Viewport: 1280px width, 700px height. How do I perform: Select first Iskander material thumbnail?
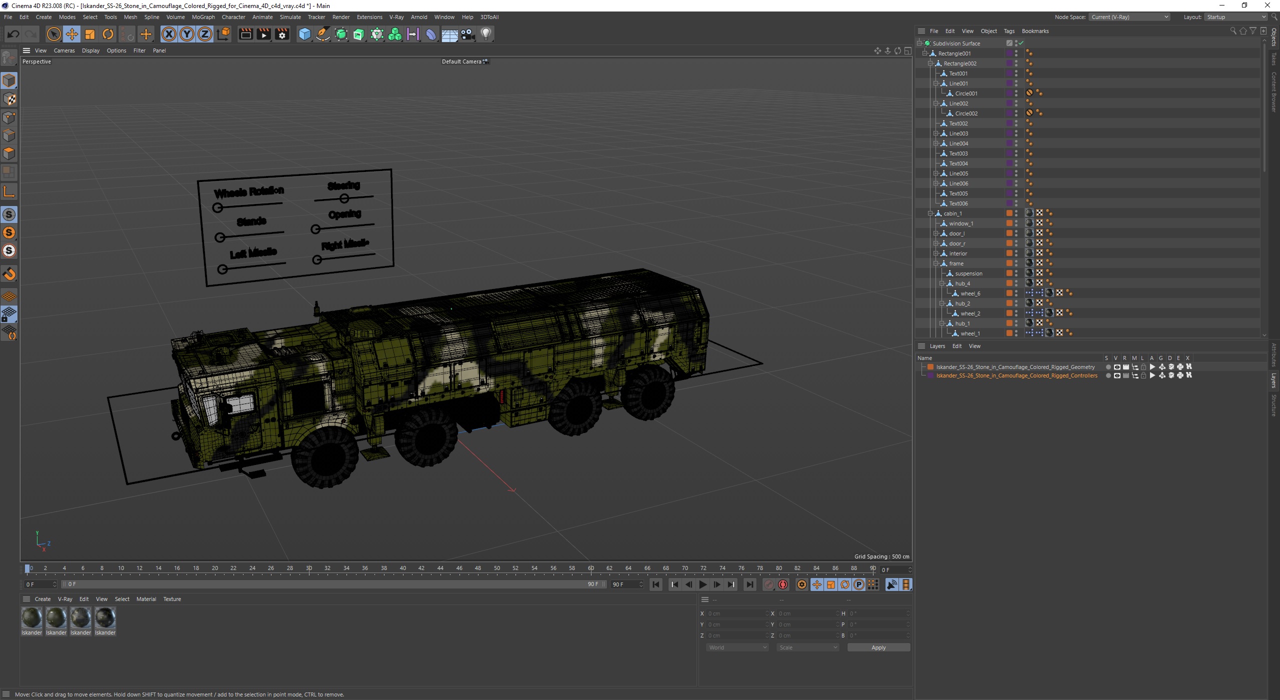point(31,618)
